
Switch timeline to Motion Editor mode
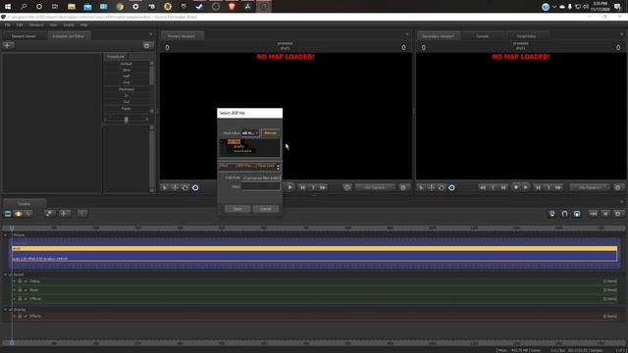coord(18,214)
